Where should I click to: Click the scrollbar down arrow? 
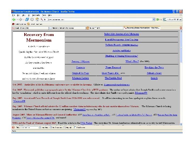click(181, 124)
